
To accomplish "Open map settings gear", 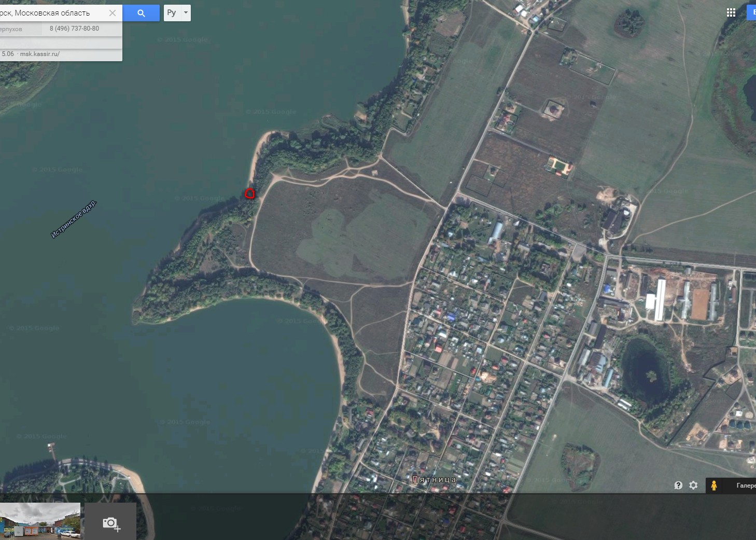I will coord(693,486).
